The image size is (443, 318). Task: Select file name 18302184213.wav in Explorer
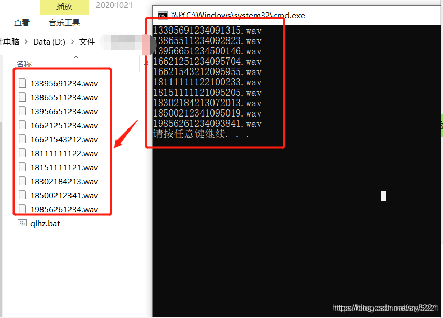(64, 182)
